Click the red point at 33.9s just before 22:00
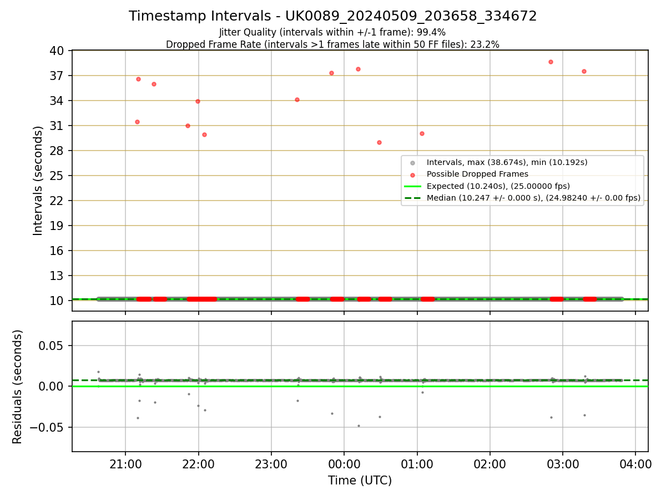 (x=198, y=101)
